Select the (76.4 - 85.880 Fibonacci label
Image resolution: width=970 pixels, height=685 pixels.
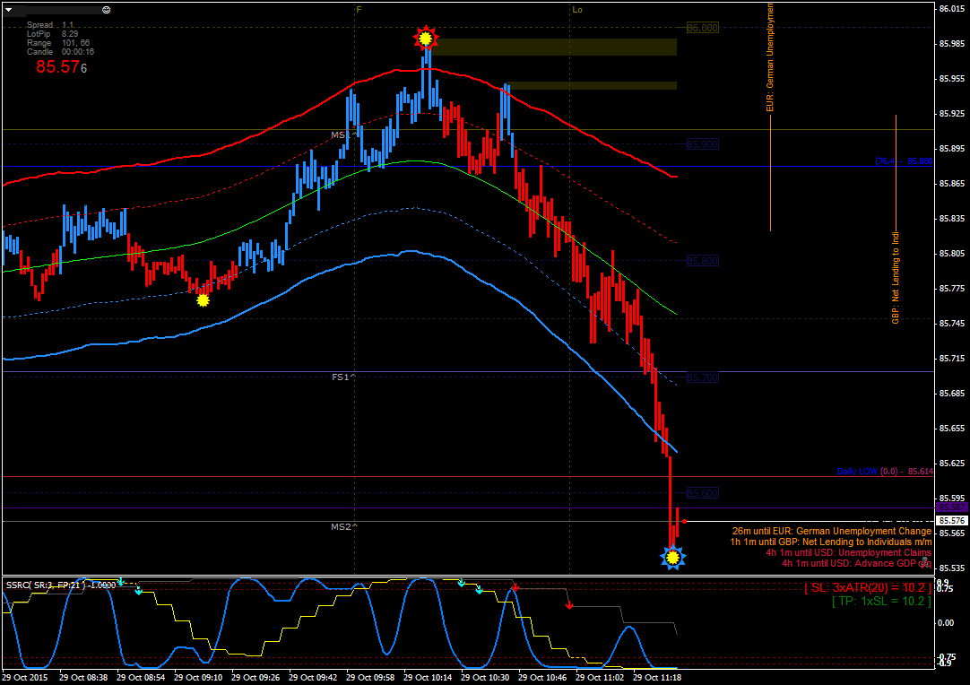904,161
